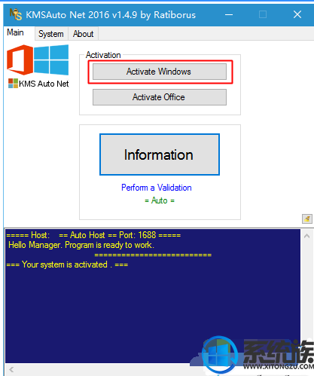Click the circular Windows watermark logo
Screen dimensions: 314x376
pos(220,355)
